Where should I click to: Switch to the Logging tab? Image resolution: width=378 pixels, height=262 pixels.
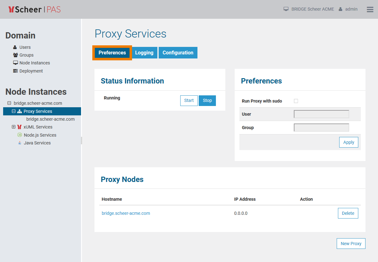point(144,53)
